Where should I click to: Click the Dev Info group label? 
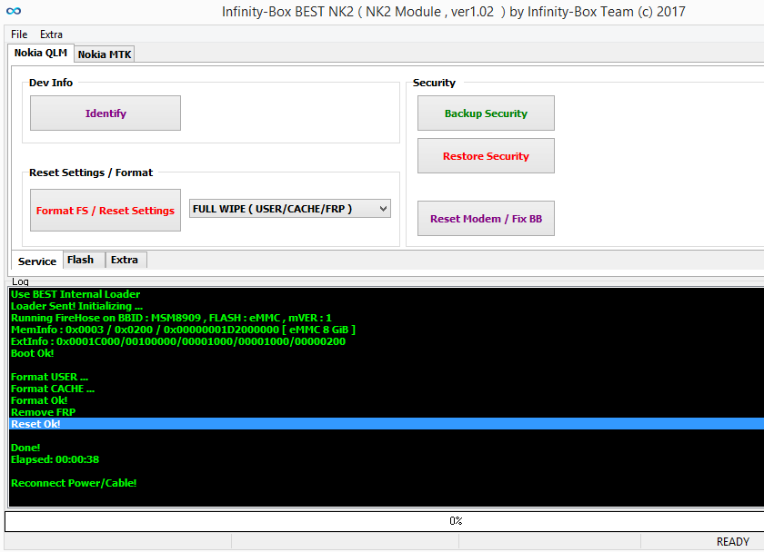click(x=51, y=83)
